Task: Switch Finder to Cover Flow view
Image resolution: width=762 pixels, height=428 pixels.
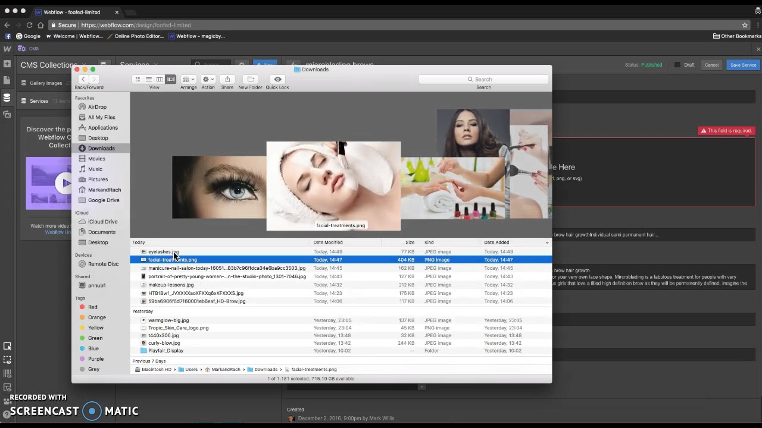Action: coord(171,79)
